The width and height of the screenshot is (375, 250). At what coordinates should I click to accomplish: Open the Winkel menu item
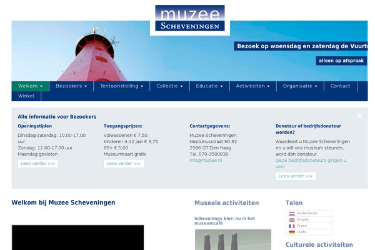pyautogui.click(x=26, y=96)
